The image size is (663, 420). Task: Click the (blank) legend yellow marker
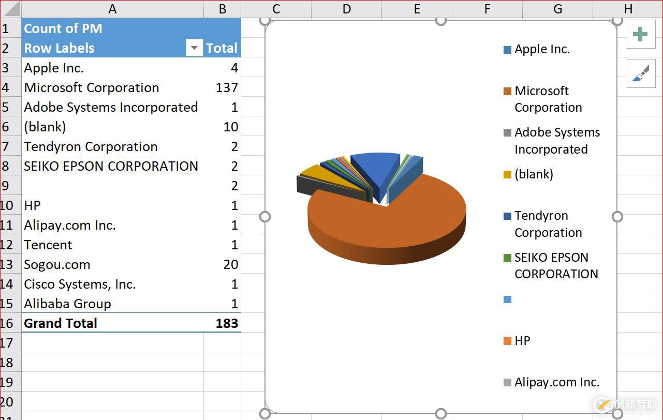507,175
